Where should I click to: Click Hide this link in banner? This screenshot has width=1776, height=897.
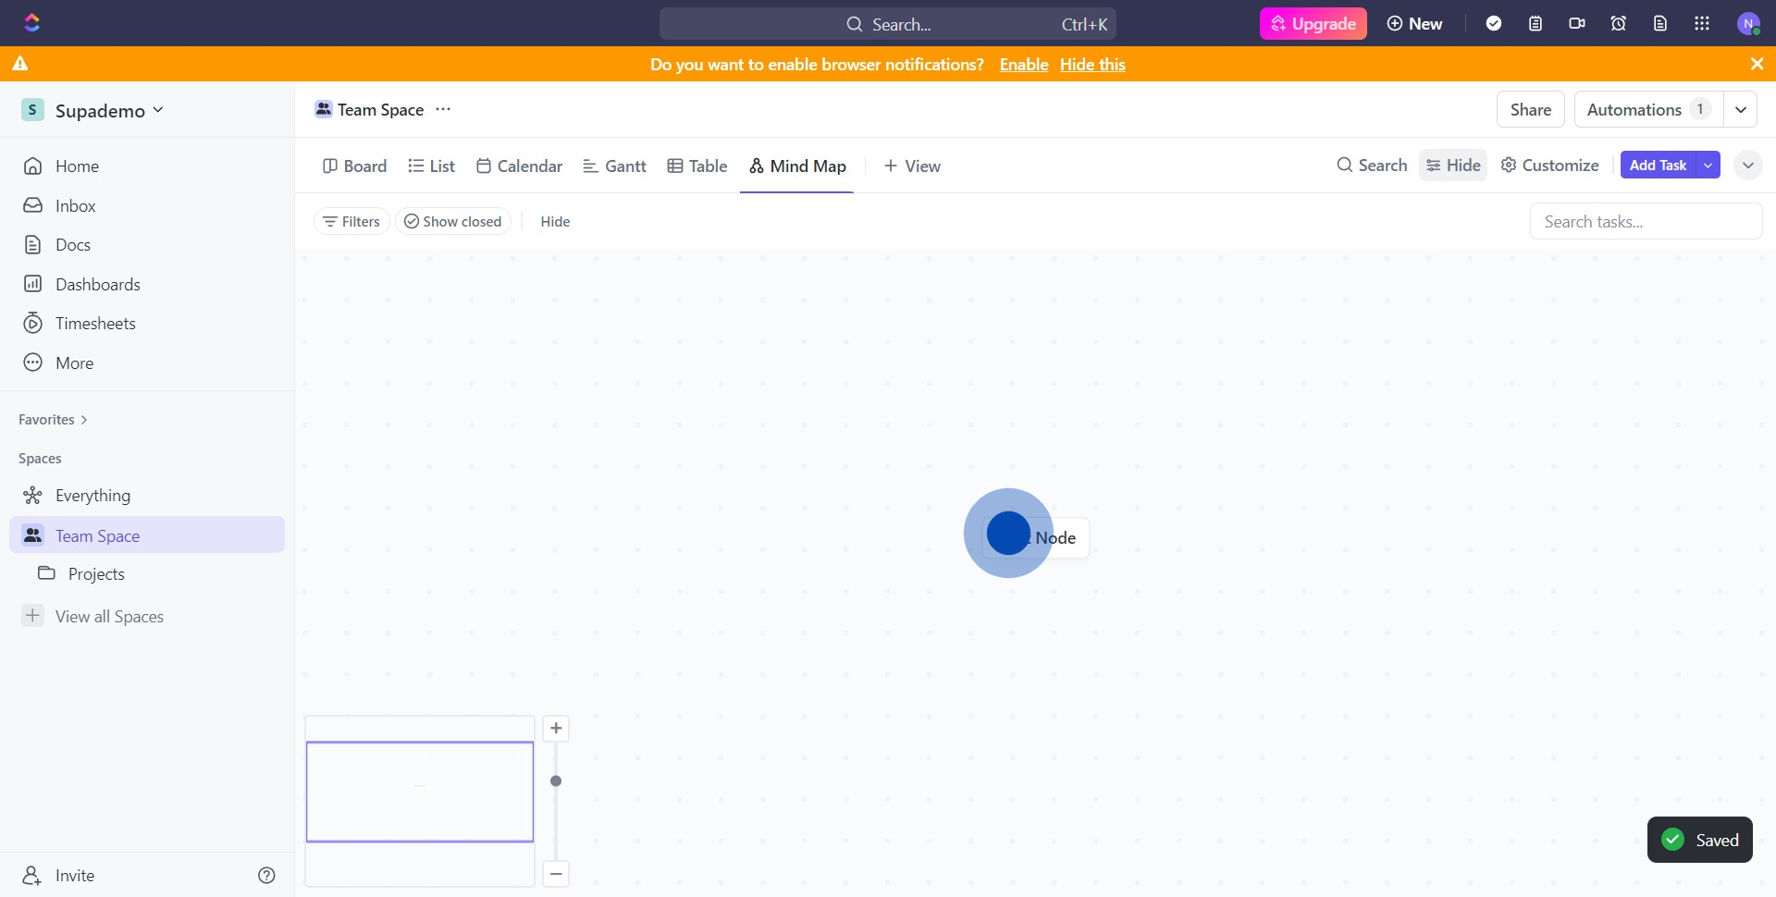[x=1092, y=65]
